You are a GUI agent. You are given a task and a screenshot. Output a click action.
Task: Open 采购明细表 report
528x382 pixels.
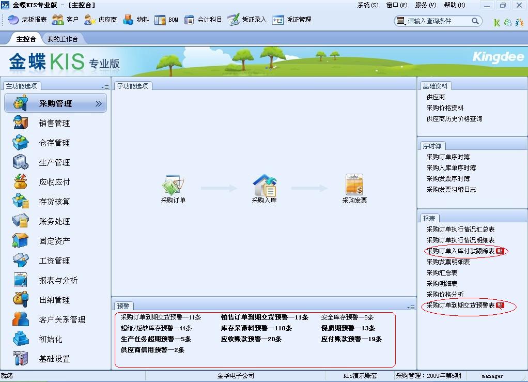(442, 284)
